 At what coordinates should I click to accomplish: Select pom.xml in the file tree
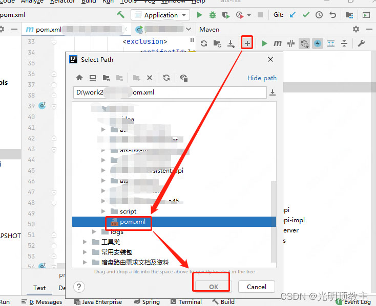click(174, 222)
